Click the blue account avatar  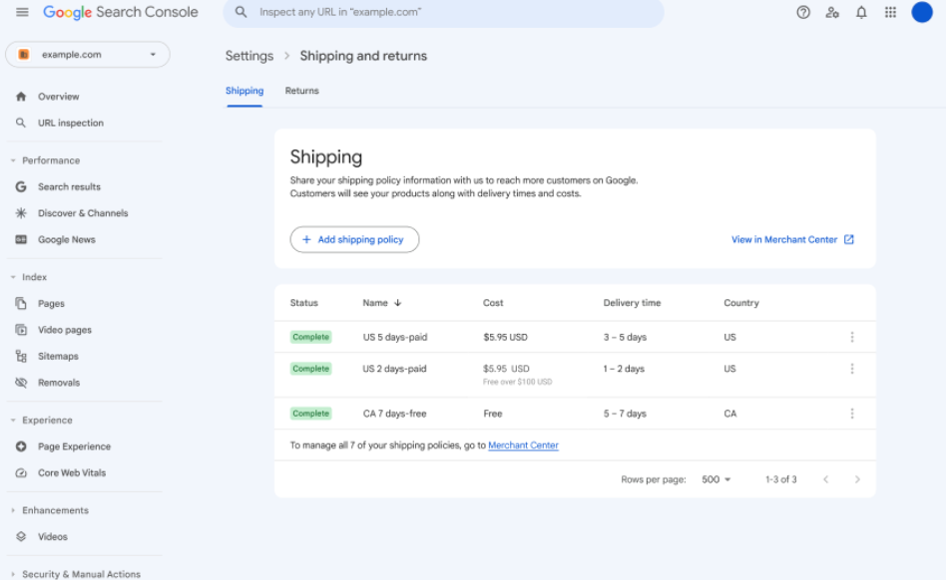coord(922,12)
